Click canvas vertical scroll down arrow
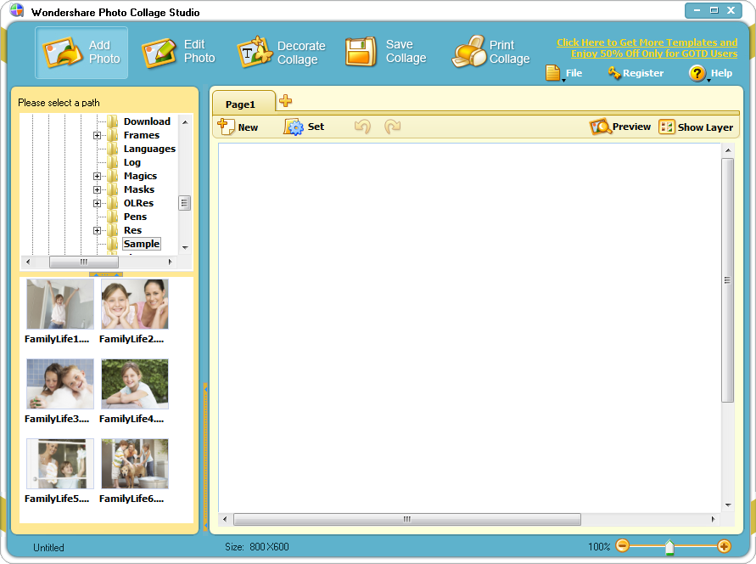756x564 pixels. tap(727, 505)
